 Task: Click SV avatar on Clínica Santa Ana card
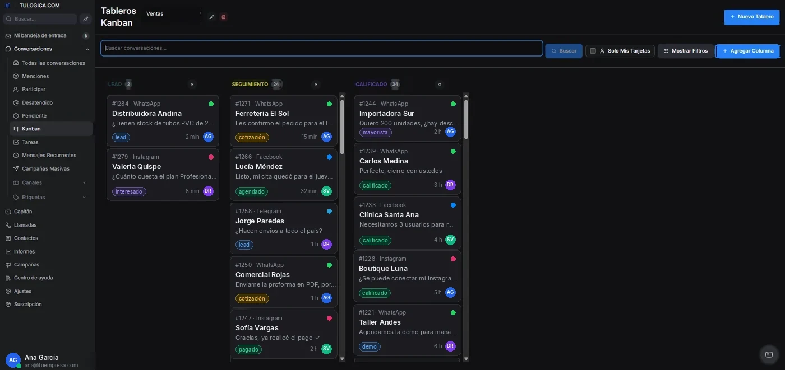(450, 240)
